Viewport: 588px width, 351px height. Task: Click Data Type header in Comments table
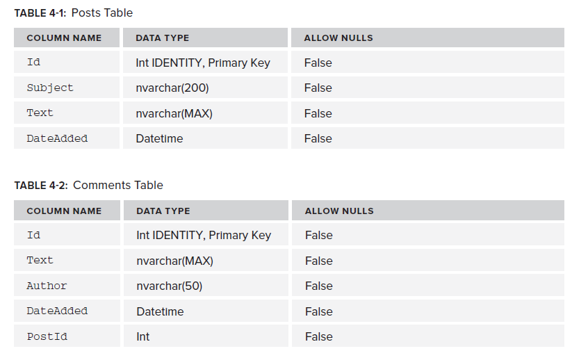pos(163,211)
